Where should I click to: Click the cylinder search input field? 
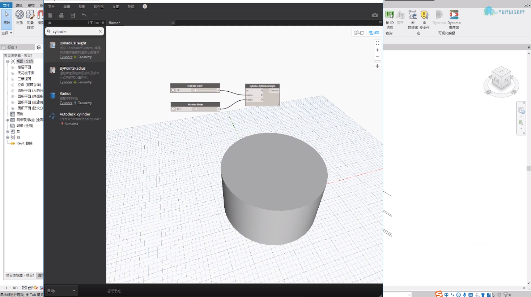pyautogui.click(x=75, y=31)
